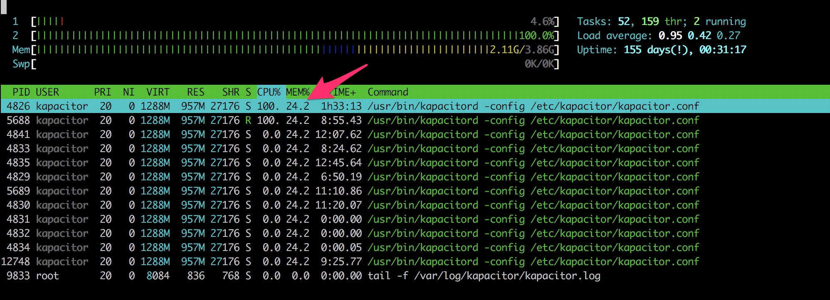Viewport: 830px width, 300px height.
Task: Click the TIME value 11:10.86
Action: tap(338, 191)
